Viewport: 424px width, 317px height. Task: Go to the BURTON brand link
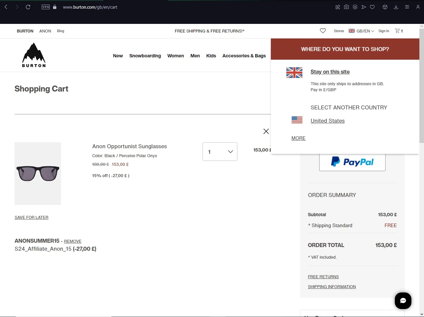25,31
